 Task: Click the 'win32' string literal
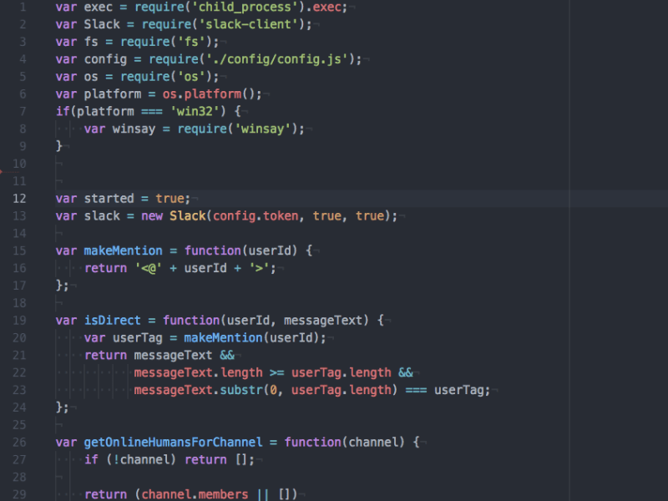point(195,112)
